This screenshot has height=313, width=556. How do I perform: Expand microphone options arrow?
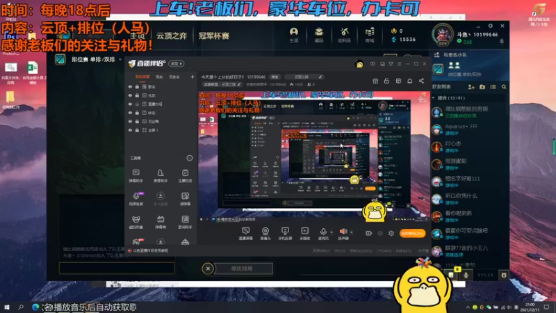[x=332, y=232]
